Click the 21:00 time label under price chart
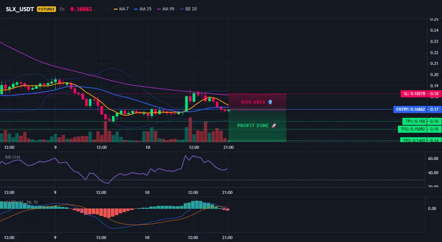 point(228,147)
